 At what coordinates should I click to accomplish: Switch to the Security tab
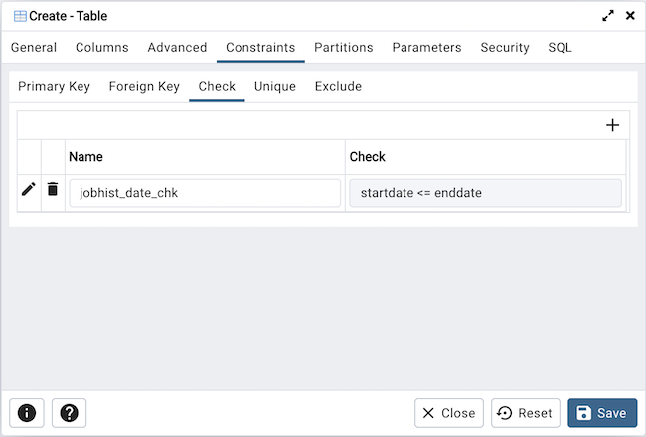click(x=505, y=47)
